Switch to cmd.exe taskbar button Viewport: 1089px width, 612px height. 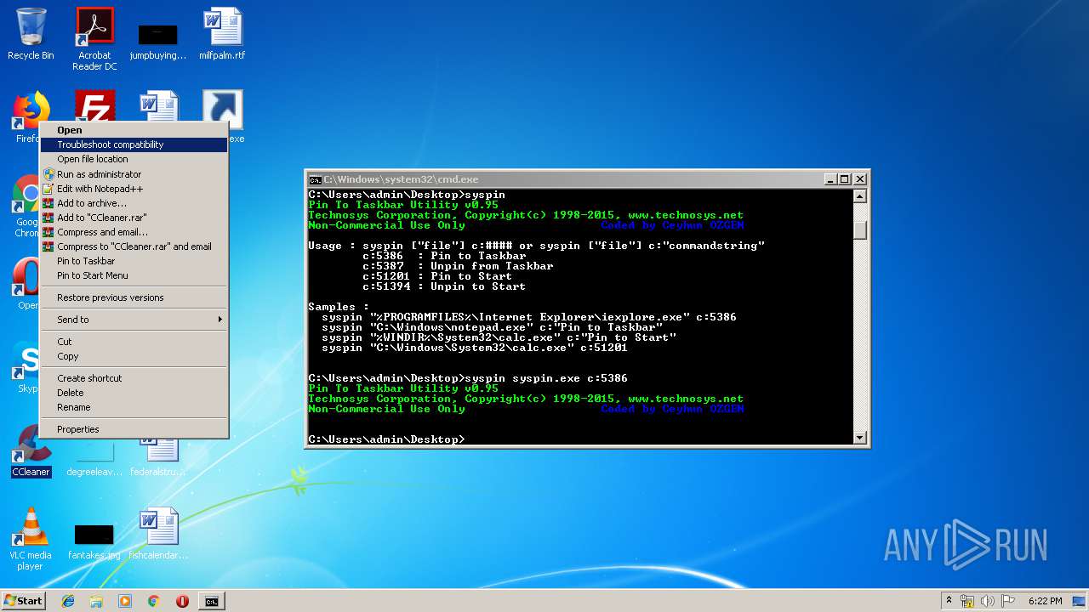[x=211, y=601]
